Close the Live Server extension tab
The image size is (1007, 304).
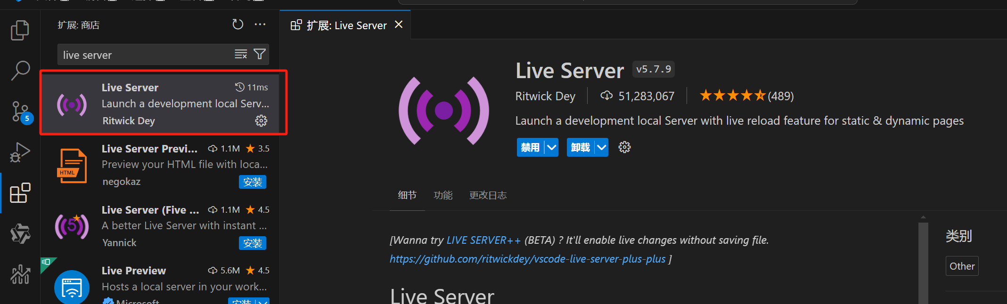click(x=399, y=24)
